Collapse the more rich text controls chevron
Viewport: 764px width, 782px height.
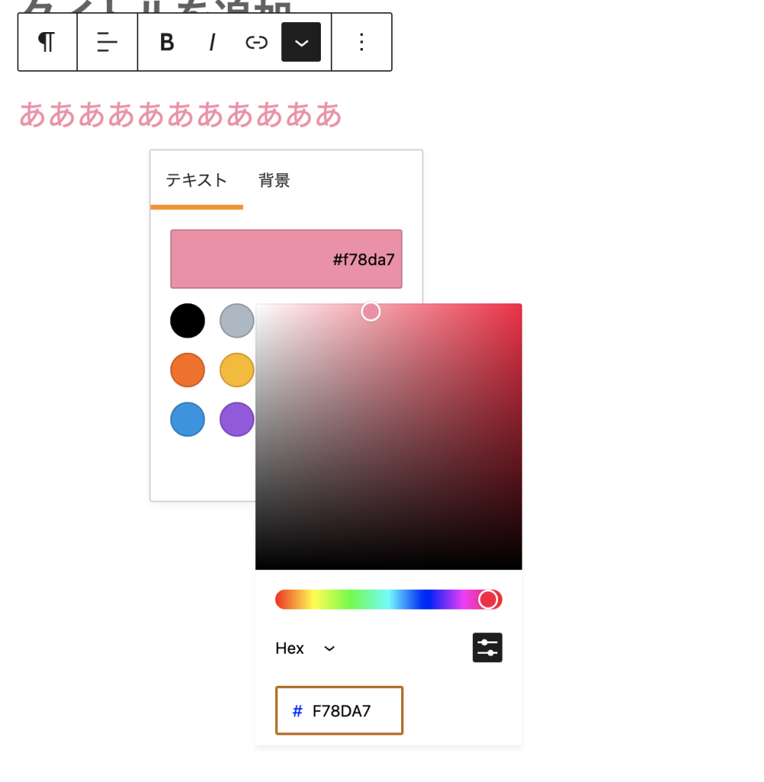(301, 42)
